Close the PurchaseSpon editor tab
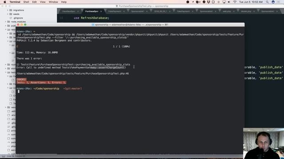 (x=101, y=11)
